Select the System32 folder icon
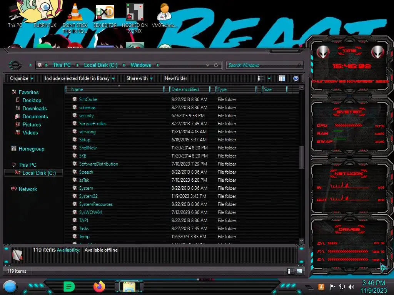394x295 pixels. [75, 196]
